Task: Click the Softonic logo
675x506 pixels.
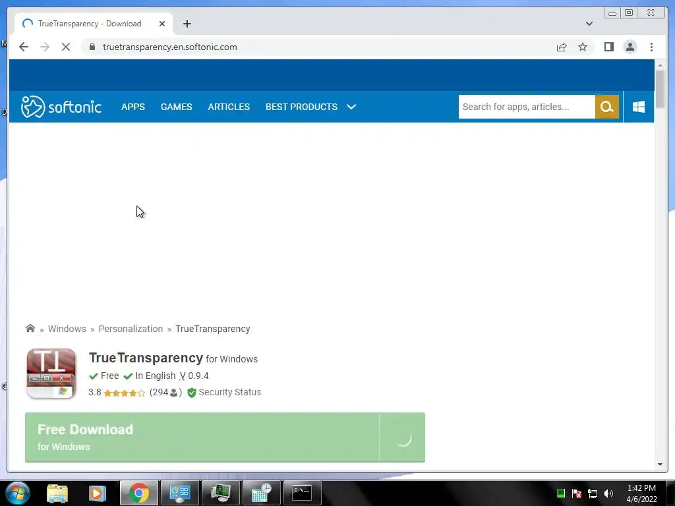Action: pos(61,107)
